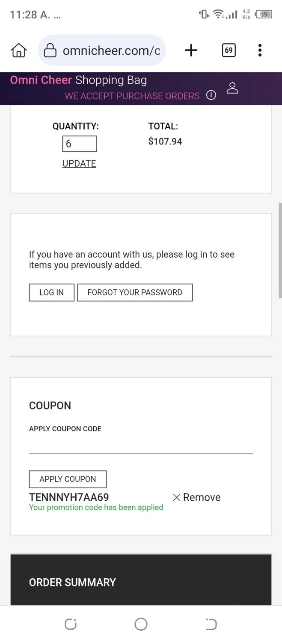Image resolution: width=282 pixels, height=643 pixels.
Task: Click the UPDATE quantity link
Action: 79,163
